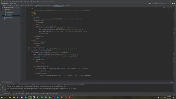Click Rerun icon in Run panel

coord(3,85)
